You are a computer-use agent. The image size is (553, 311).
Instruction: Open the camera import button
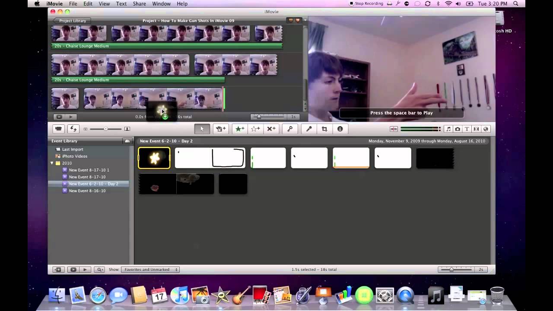point(59,129)
